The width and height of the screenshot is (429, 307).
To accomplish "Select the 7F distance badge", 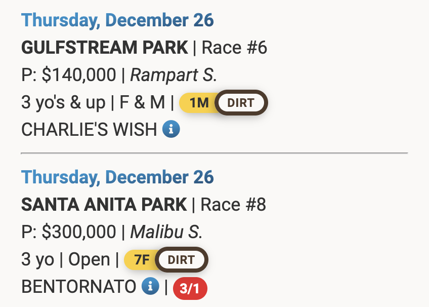I will [x=142, y=260].
